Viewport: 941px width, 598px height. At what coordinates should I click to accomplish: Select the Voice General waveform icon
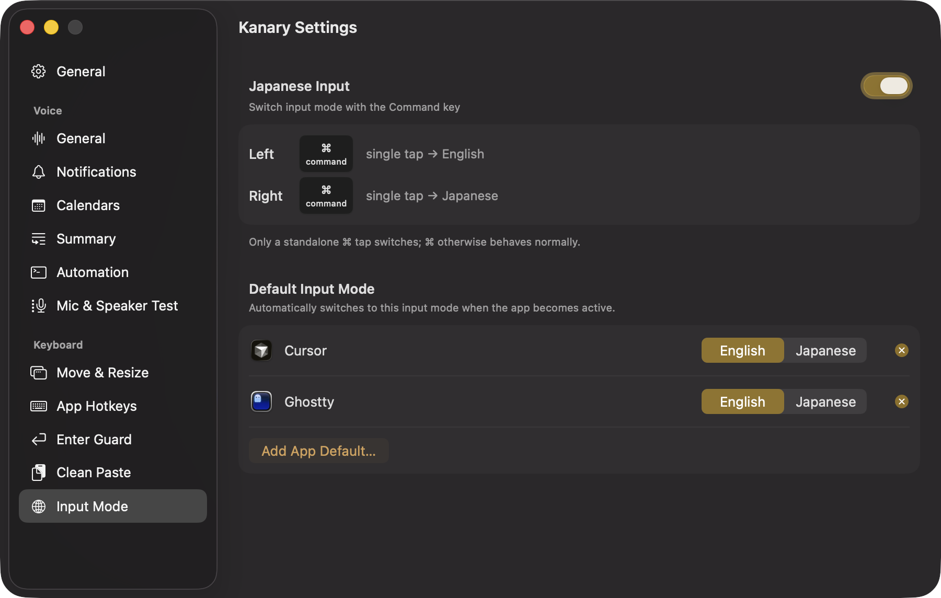coord(39,139)
